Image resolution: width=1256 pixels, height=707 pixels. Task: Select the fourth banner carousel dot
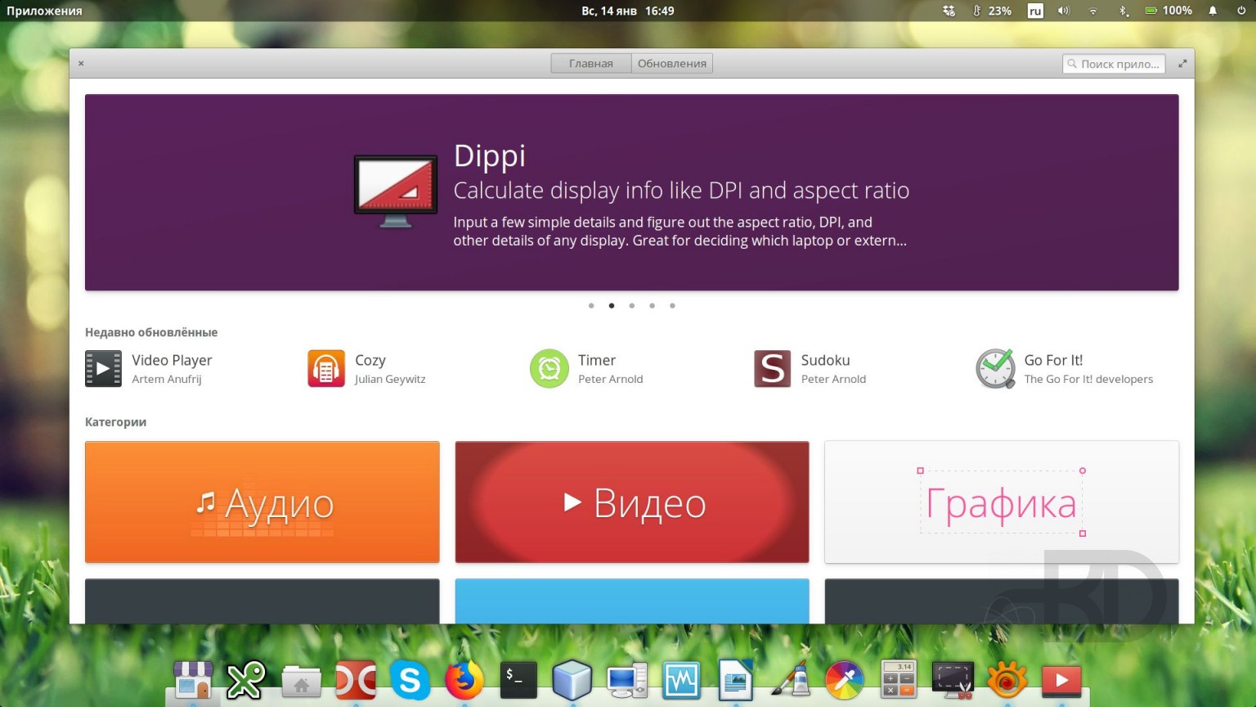[x=652, y=306]
